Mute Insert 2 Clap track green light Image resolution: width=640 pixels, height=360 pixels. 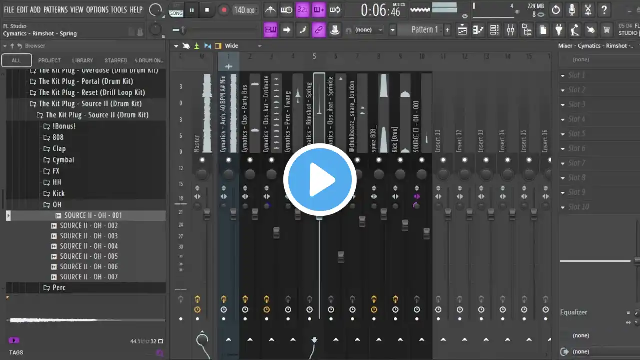[250, 160]
